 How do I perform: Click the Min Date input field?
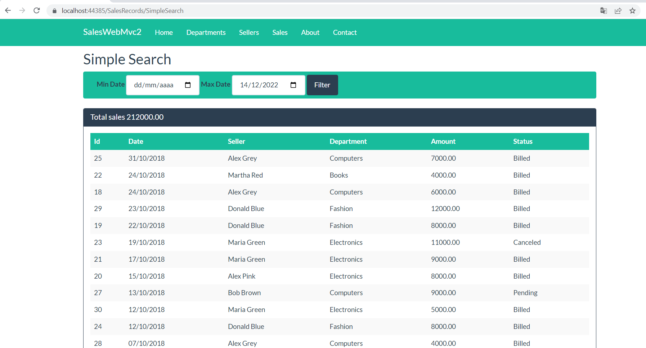(163, 85)
